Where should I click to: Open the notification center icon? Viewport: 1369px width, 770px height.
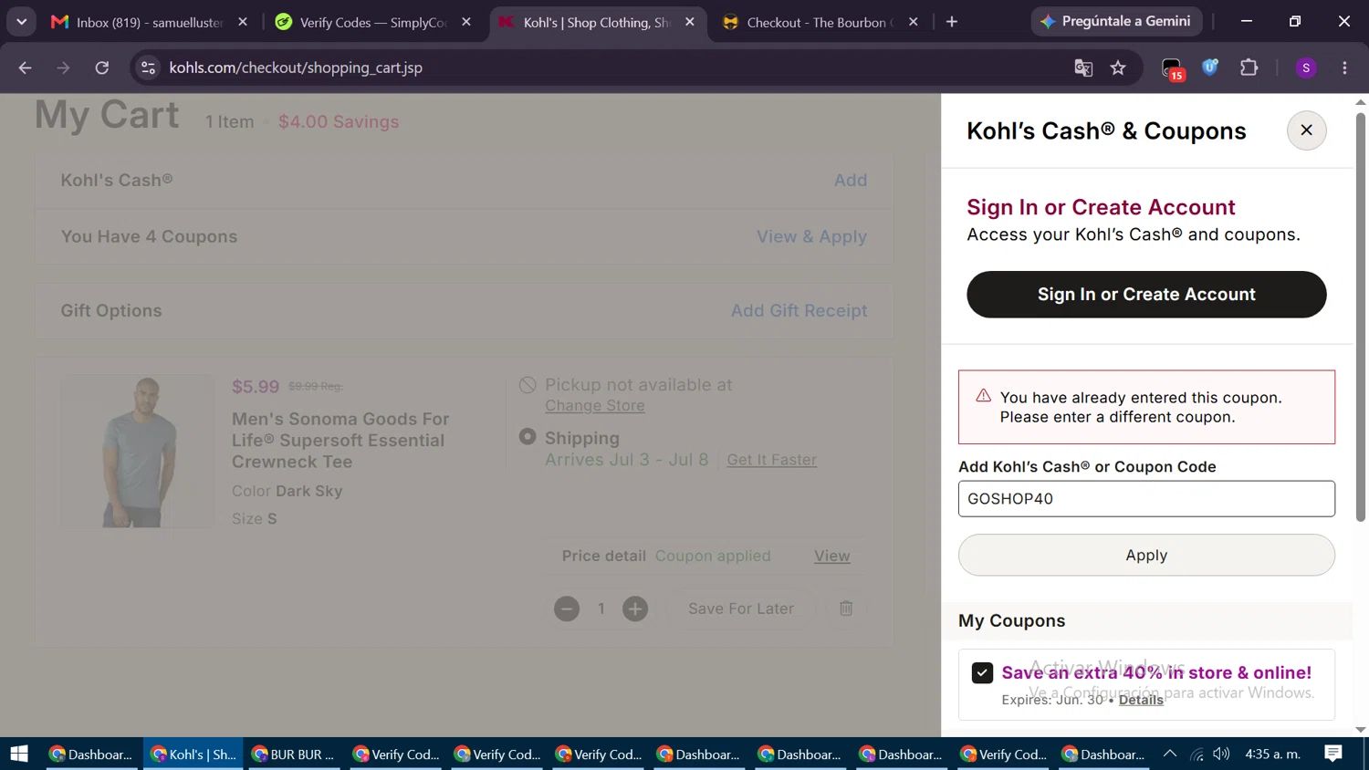(1333, 754)
